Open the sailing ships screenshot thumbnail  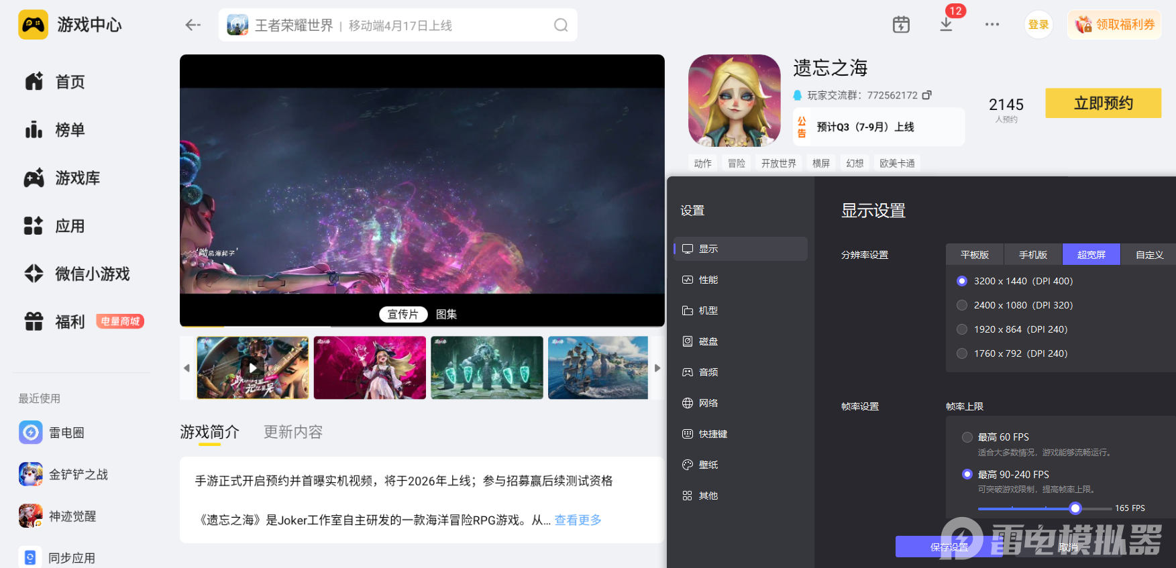point(598,367)
